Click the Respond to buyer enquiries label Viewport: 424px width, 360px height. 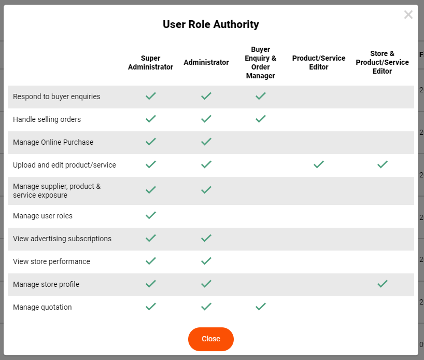[x=56, y=96]
